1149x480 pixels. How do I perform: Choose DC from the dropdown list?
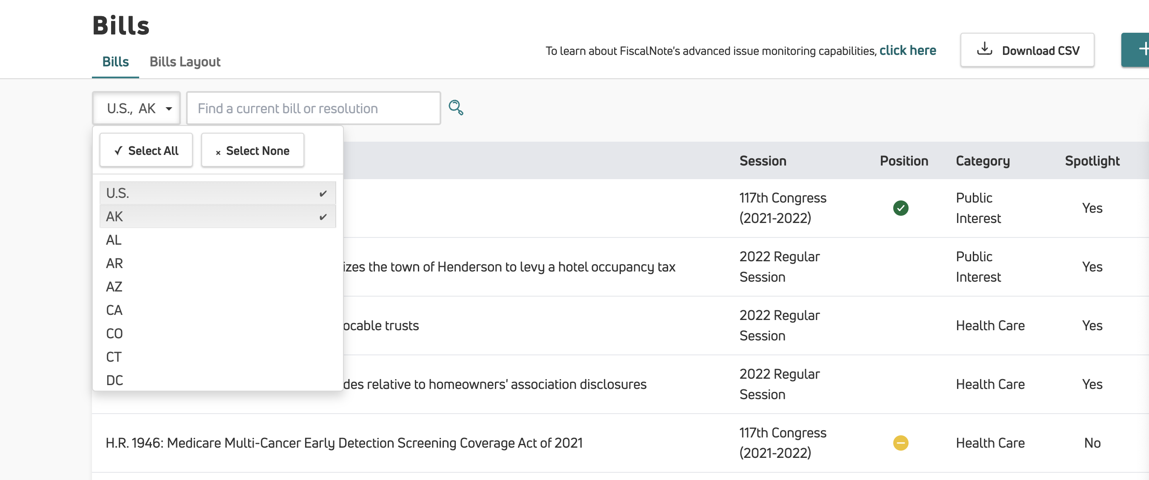217,380
